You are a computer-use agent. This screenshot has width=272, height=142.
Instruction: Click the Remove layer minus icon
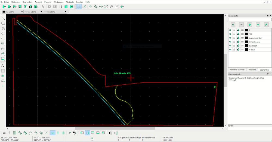[258, 25]
